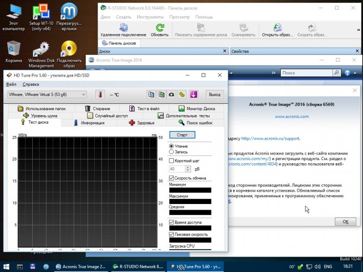The image size is (363, 272).
Task: Switch to Случайный доступ tab
Action: [x=108, y=116]
